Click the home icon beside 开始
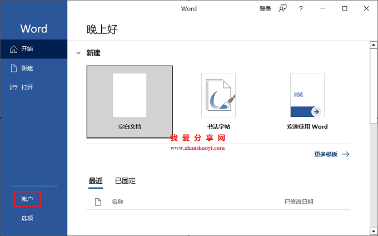The height and width of the screenshot is (236, 378). (x=13, y=49)
